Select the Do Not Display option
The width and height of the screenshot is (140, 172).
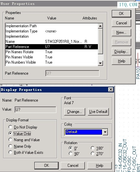pos(10,127)
